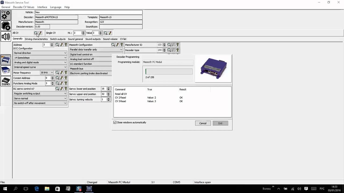
Task: Switch to the Sound outputs tab
Action: (93, 39)
